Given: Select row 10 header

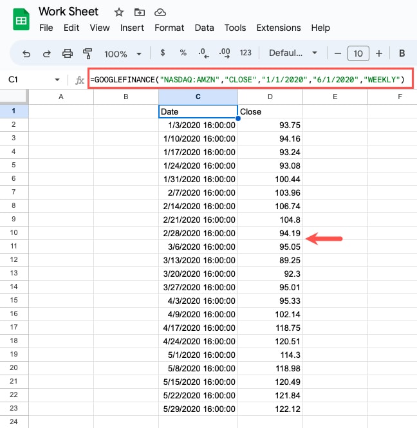Looking at the screenshot, I should click(14, 233).
